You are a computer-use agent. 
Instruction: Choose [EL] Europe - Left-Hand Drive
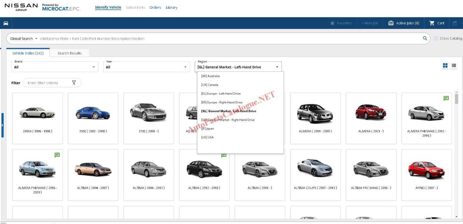tap(240, 93)
